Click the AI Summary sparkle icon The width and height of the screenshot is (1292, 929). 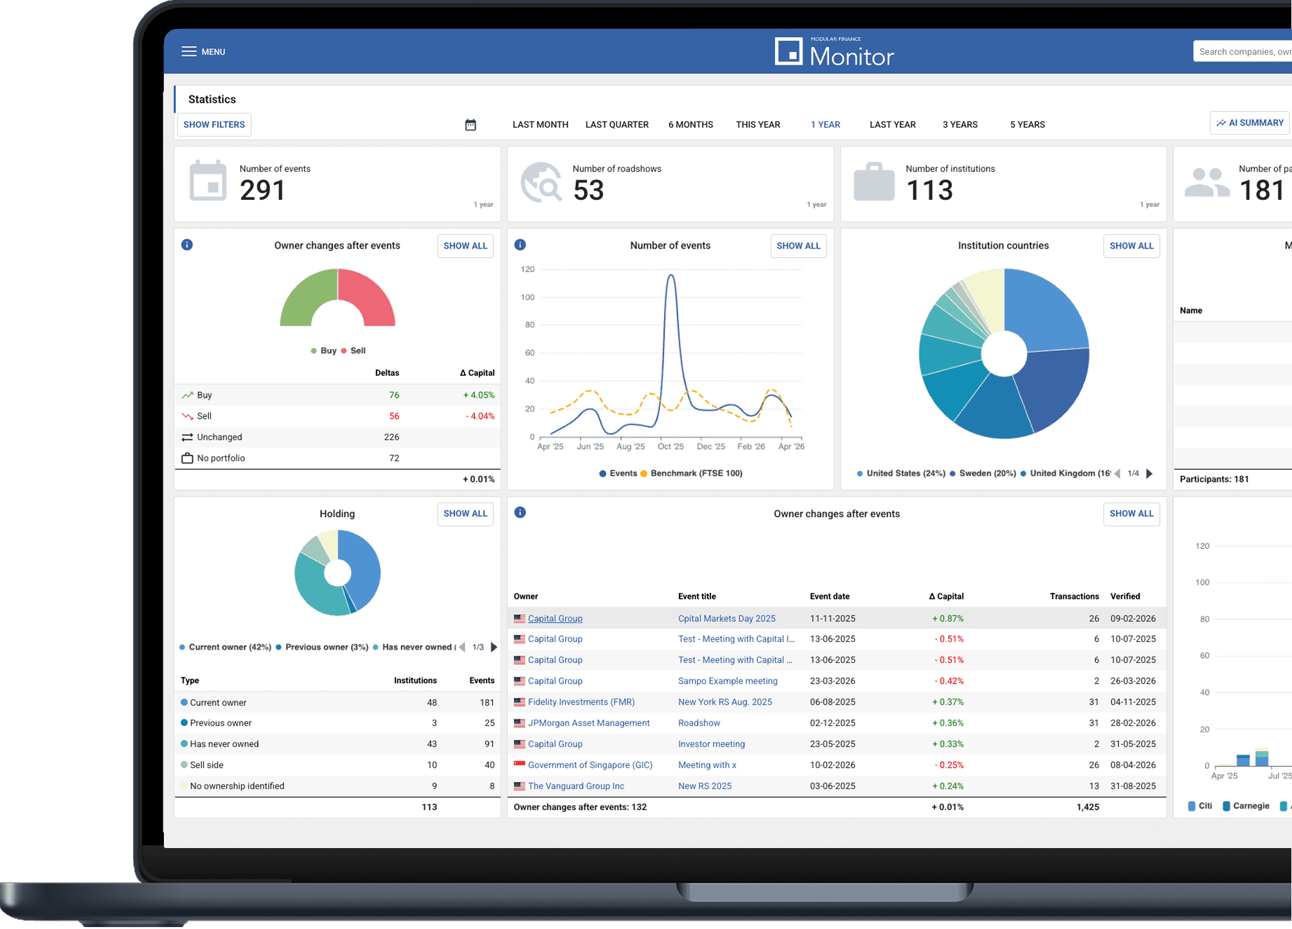pyautogui.click(x=1221, y=123)
